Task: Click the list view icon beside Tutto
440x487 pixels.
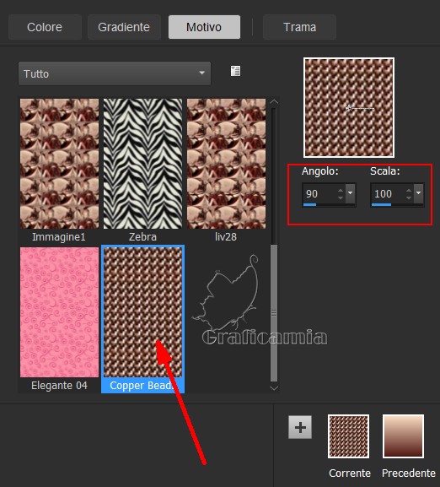Action: [235, 71]
